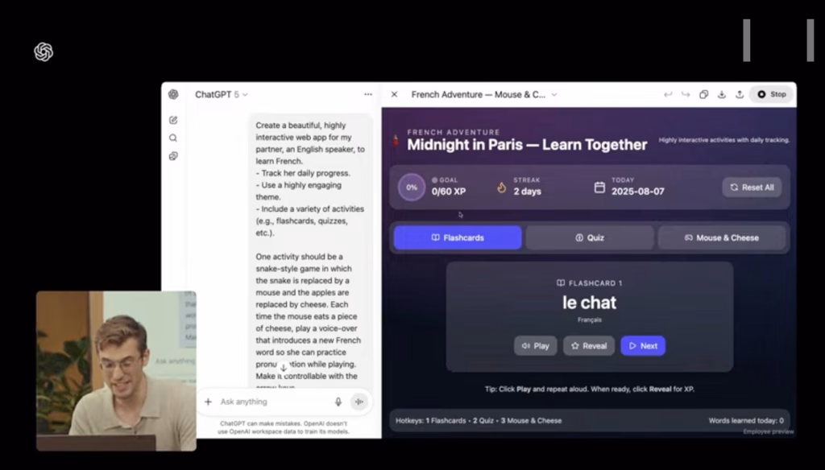Click the streak flame icon
The image size is (825, 470).
501,188
